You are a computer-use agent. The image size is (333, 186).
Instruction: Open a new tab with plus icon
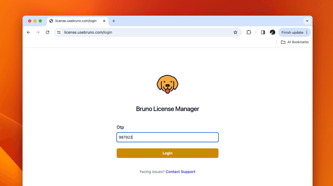[114, 21]
